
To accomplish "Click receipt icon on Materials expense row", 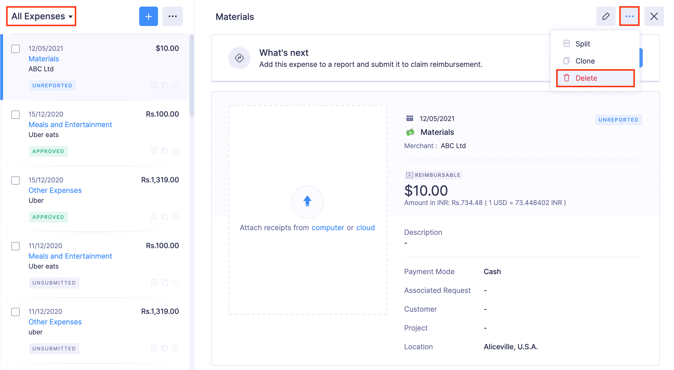I will tap(154, 85).
